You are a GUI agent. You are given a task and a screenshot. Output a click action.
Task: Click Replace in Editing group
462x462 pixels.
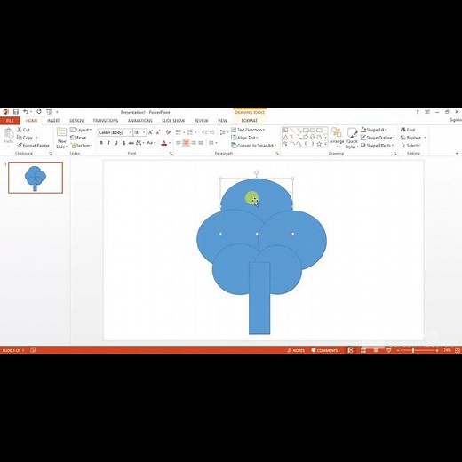tap(413, 138)
